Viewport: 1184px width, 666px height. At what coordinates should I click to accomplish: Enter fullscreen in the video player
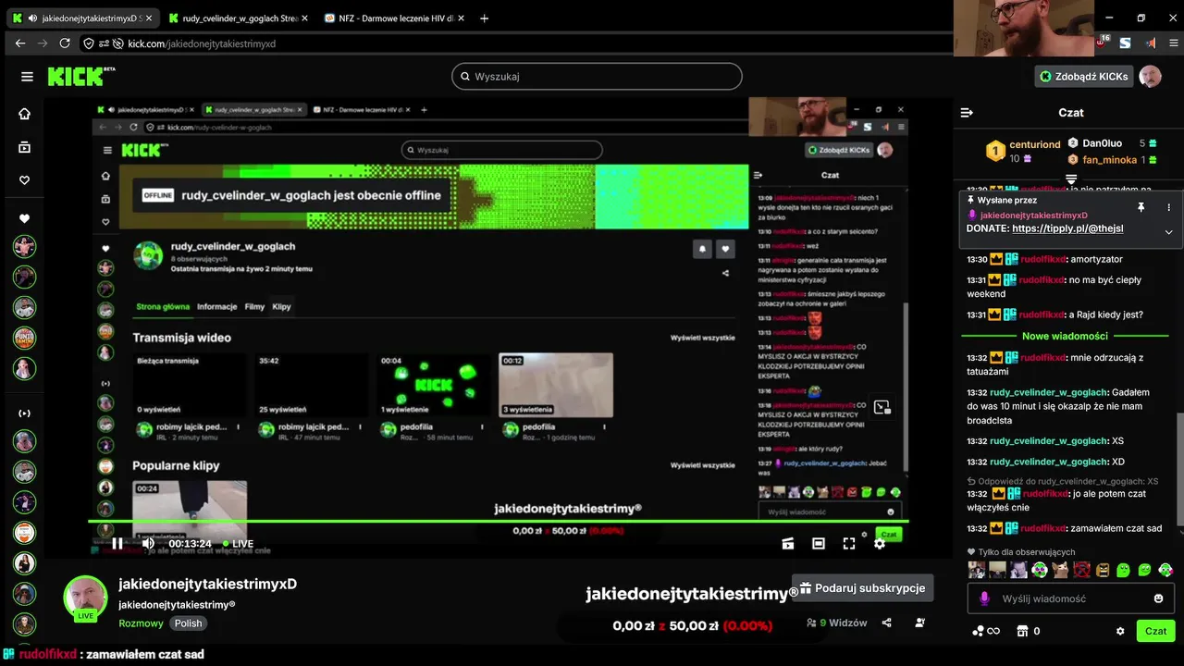pyautogui.click(x=849, y=544)
